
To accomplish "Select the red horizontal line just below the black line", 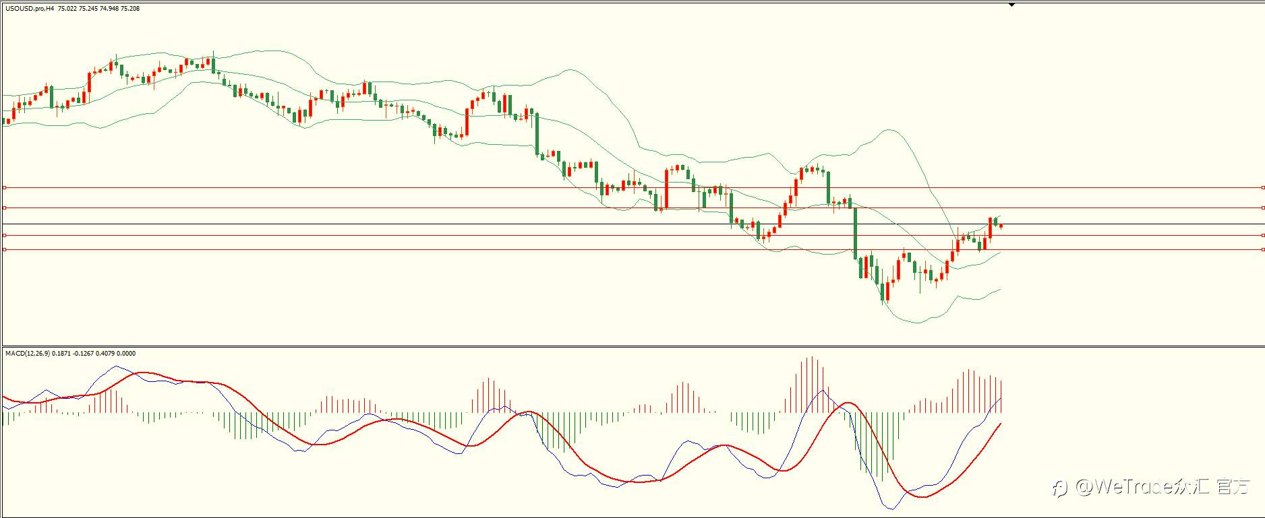I will [x=632, y=235].
